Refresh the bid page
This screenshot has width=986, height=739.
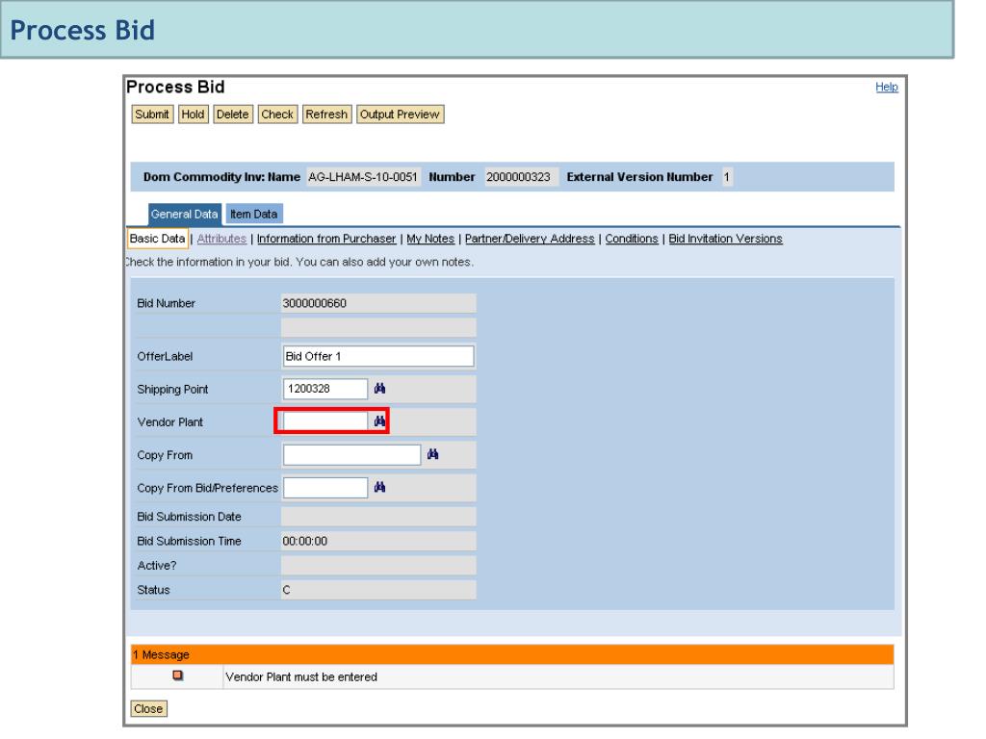pyautogui.click(x=325, y=115)
